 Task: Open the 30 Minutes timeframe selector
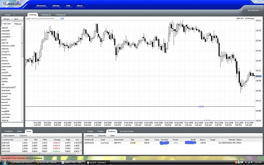250,19
